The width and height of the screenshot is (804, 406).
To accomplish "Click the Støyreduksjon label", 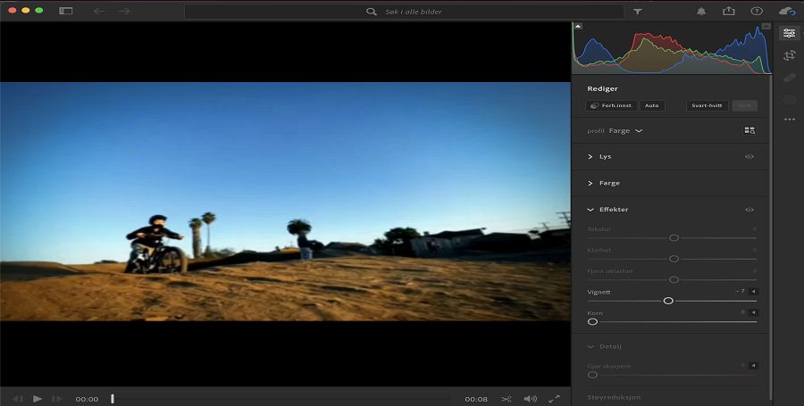I will click(614, 397).
